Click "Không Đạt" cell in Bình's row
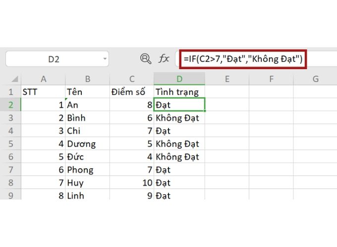This screenshot has height=247, width=337. coord(179,118)
